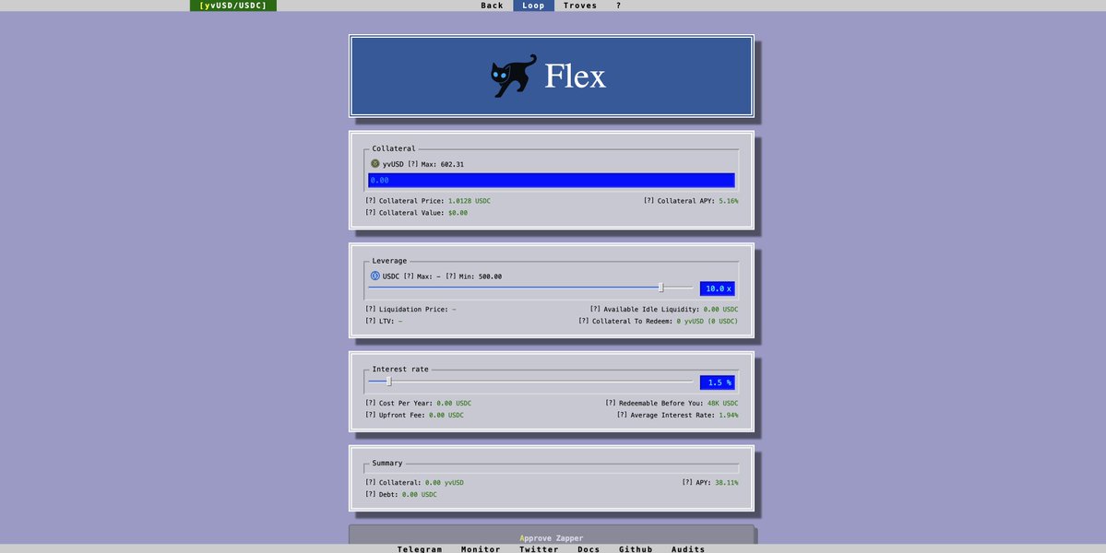
Task: Click the 0 yvUSD (0 USDC) redeem value
Action: pyautogui.click(x=708, y=322)
